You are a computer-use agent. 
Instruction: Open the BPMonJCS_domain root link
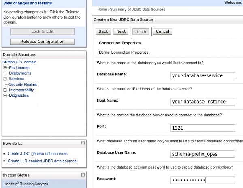[19, 62]
